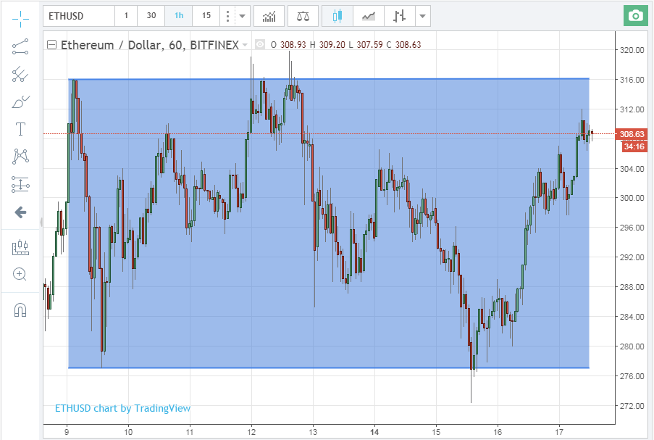Select the price range measure tool
The height and width of the screenshot is (440, 654).
pos(20,248)
